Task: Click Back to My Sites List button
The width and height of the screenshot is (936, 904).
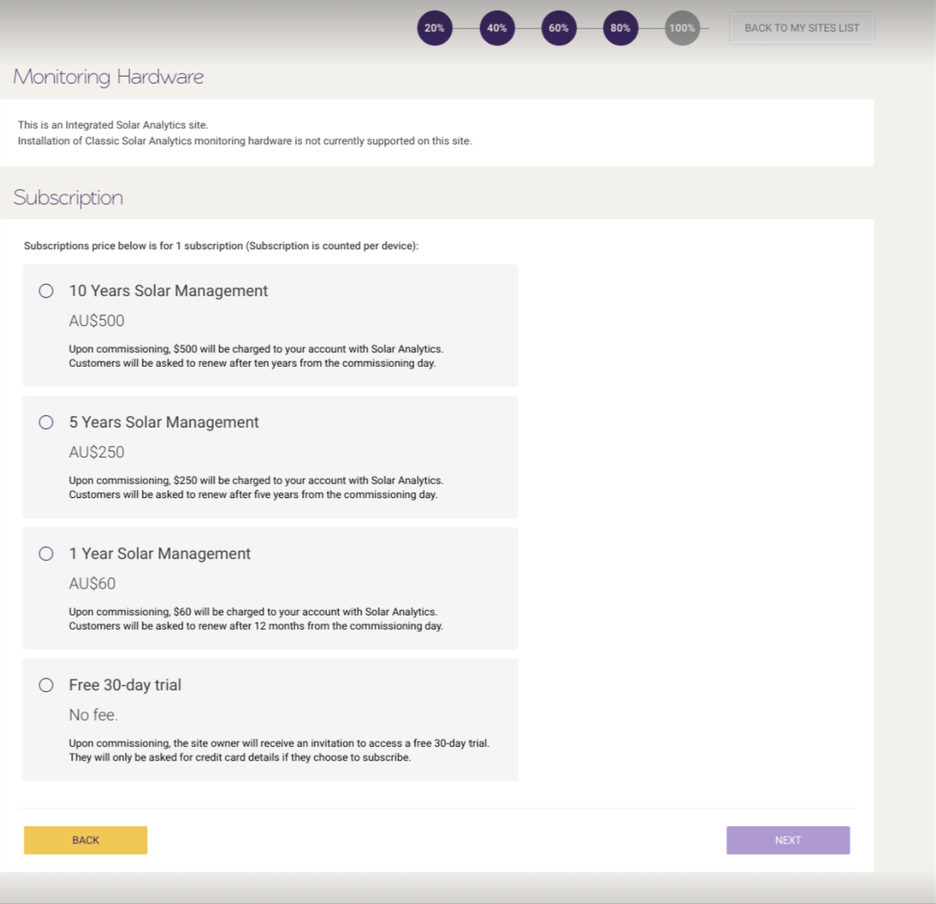Action: (802, 28)
